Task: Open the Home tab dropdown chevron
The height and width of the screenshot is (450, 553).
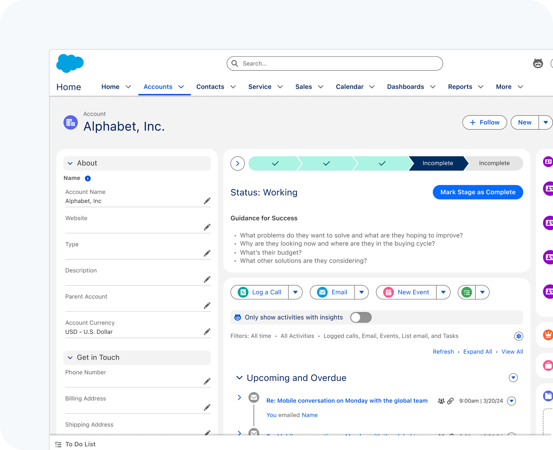Action: click(128, 87)
